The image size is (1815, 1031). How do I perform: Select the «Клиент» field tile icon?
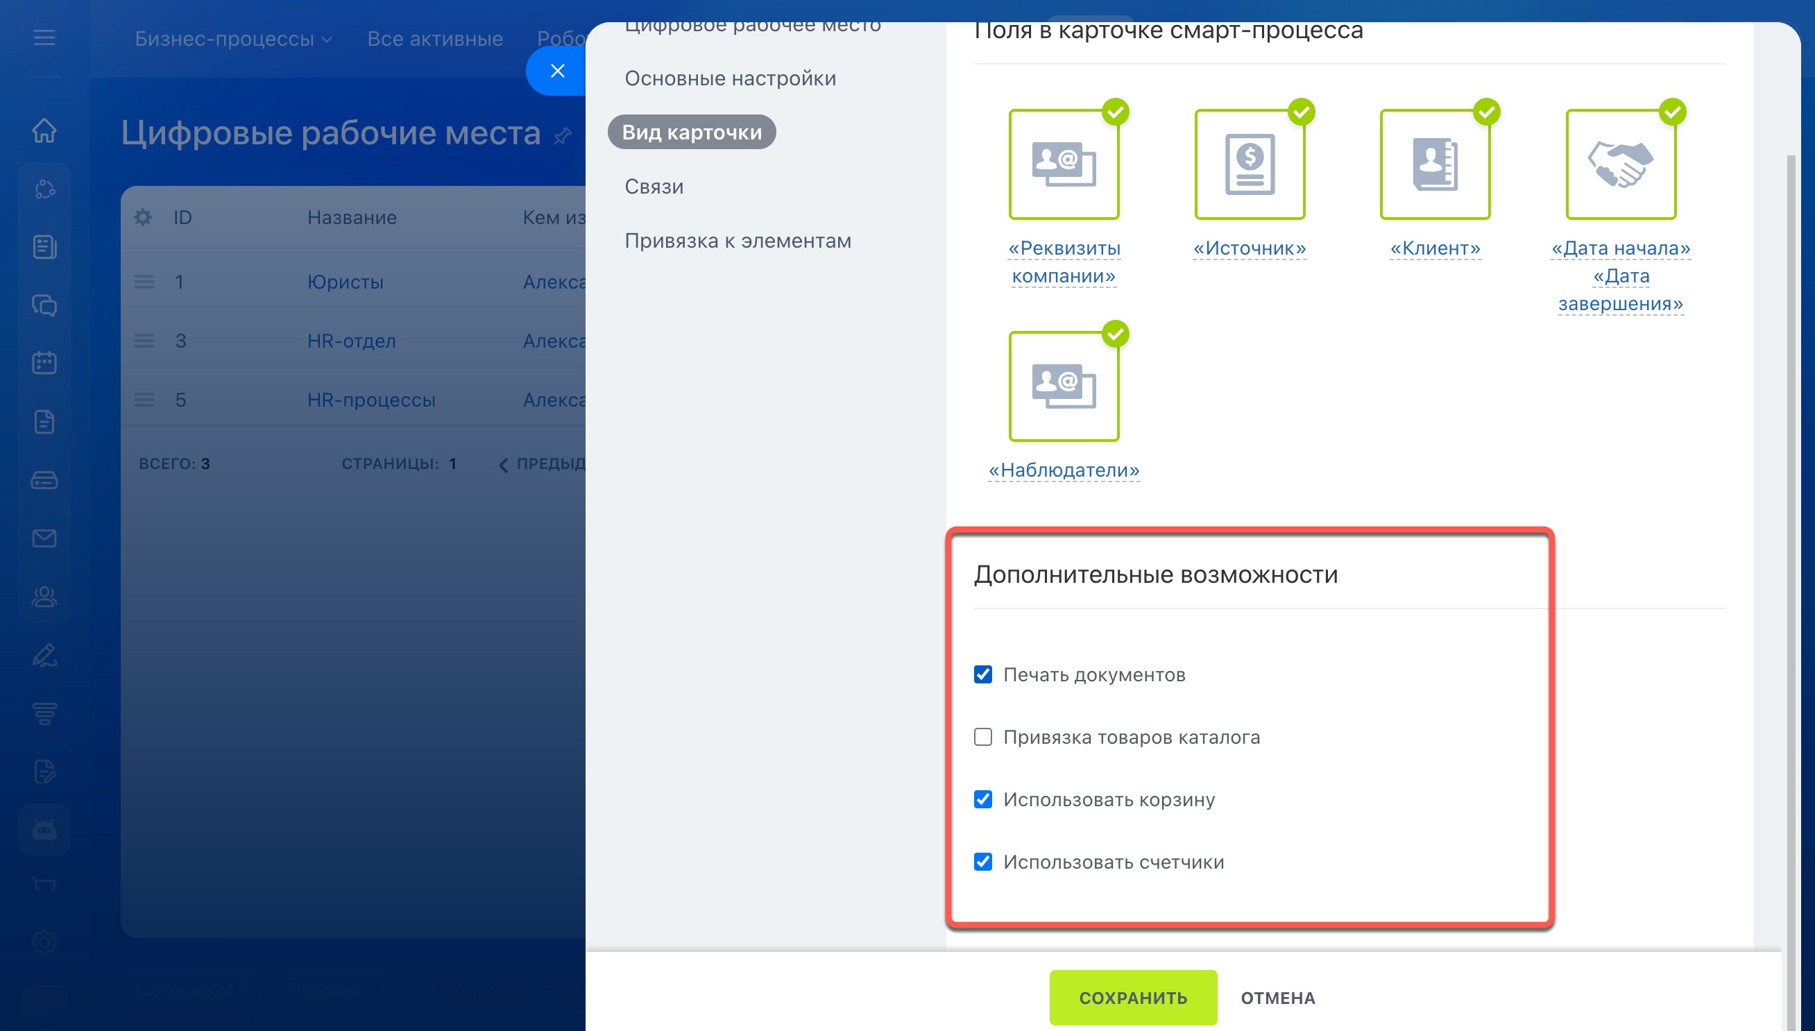point(1435,164)
